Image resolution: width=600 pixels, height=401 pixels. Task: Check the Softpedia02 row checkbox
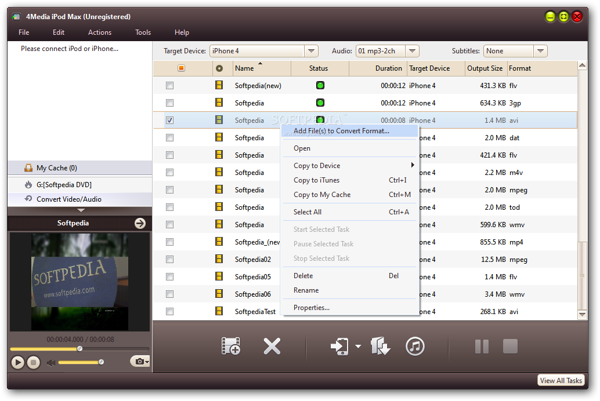(169, 259)
